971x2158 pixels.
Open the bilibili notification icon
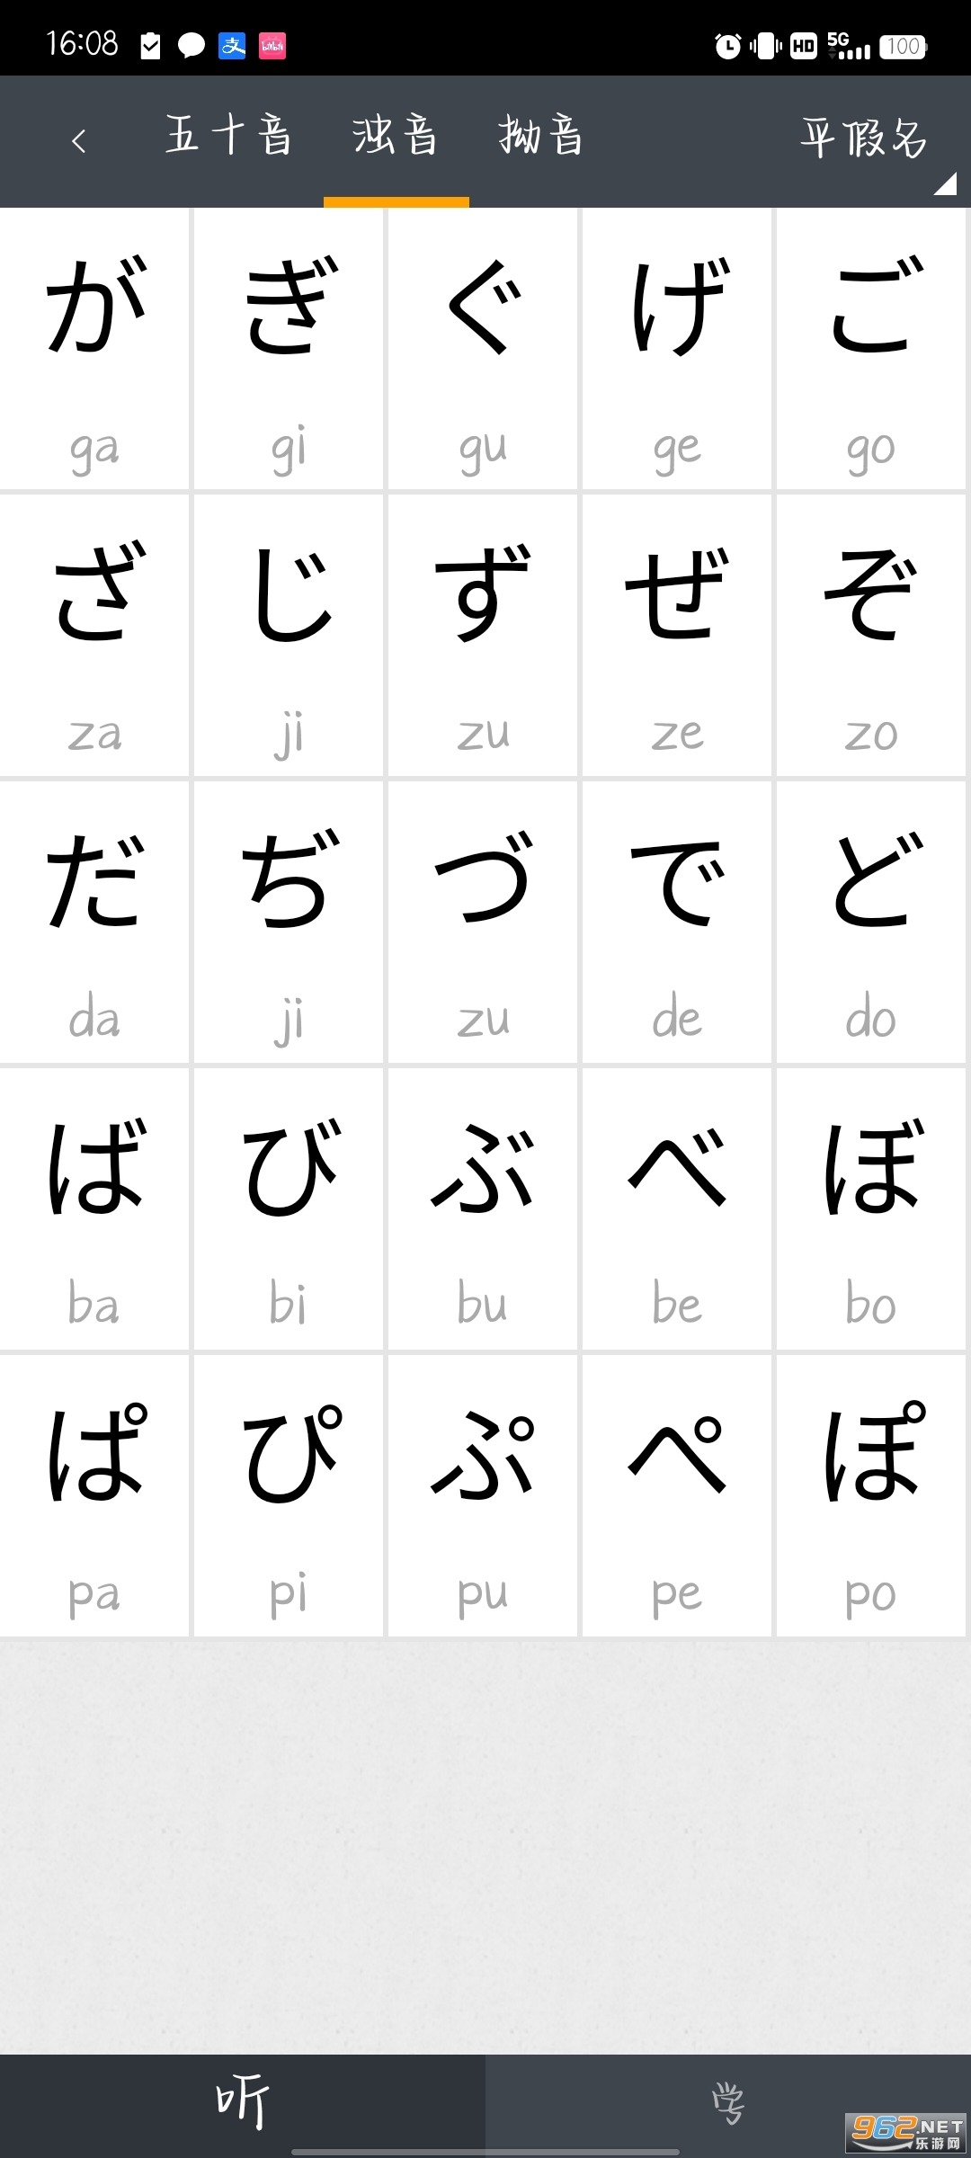(x=272, y=45)
